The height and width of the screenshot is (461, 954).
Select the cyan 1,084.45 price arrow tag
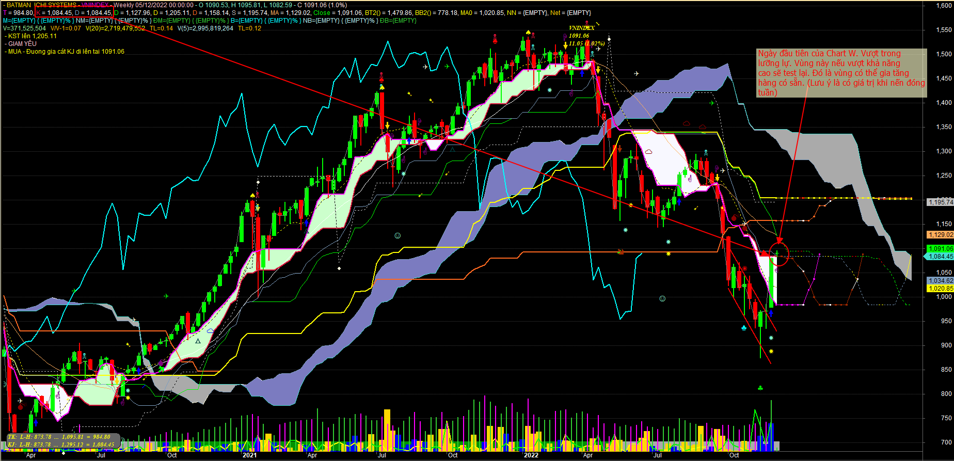pos(941,256)
